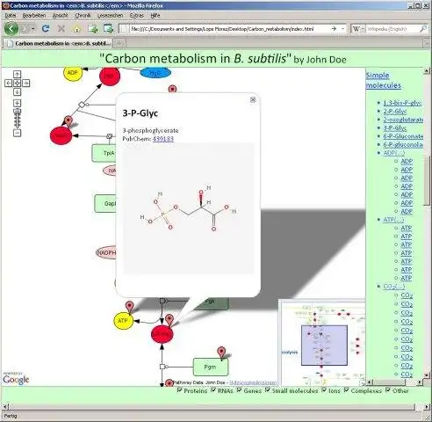Image resolution: width=432 pixels, height=422 pixels.
Task: Click the NADPH node
Action: pyautogui.click(x=106, y=252)
